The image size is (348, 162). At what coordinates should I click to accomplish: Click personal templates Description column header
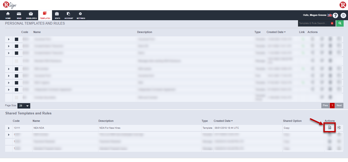145,32
